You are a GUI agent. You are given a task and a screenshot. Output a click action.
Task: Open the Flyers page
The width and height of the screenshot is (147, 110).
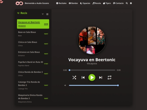pos(107,3)
